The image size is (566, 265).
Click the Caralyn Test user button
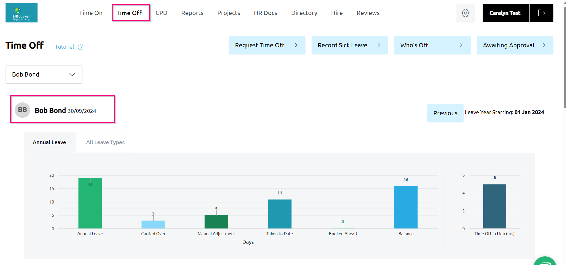tap(505, 13)
